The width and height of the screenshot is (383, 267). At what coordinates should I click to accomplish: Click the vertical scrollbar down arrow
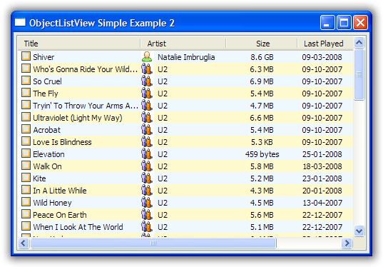coord(359,231)
